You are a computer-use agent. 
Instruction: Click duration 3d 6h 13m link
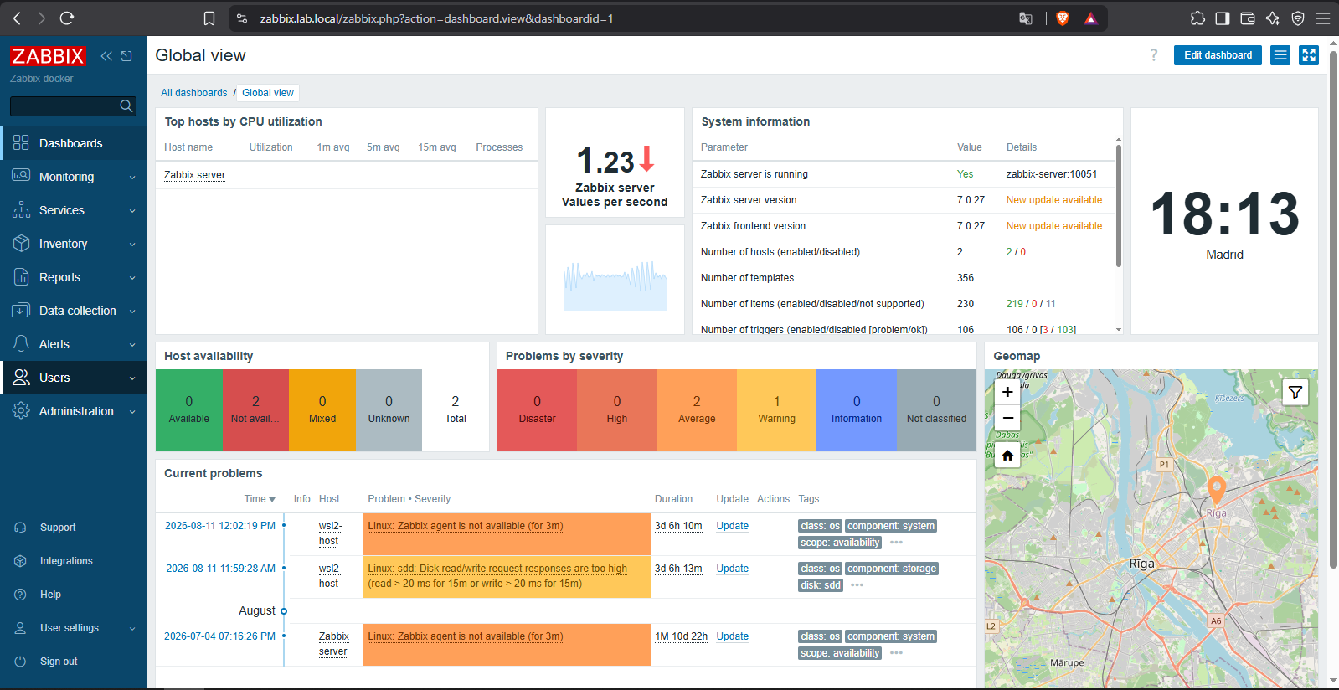point(678,569)
